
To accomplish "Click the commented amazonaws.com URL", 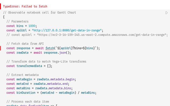I will (102, 35).
